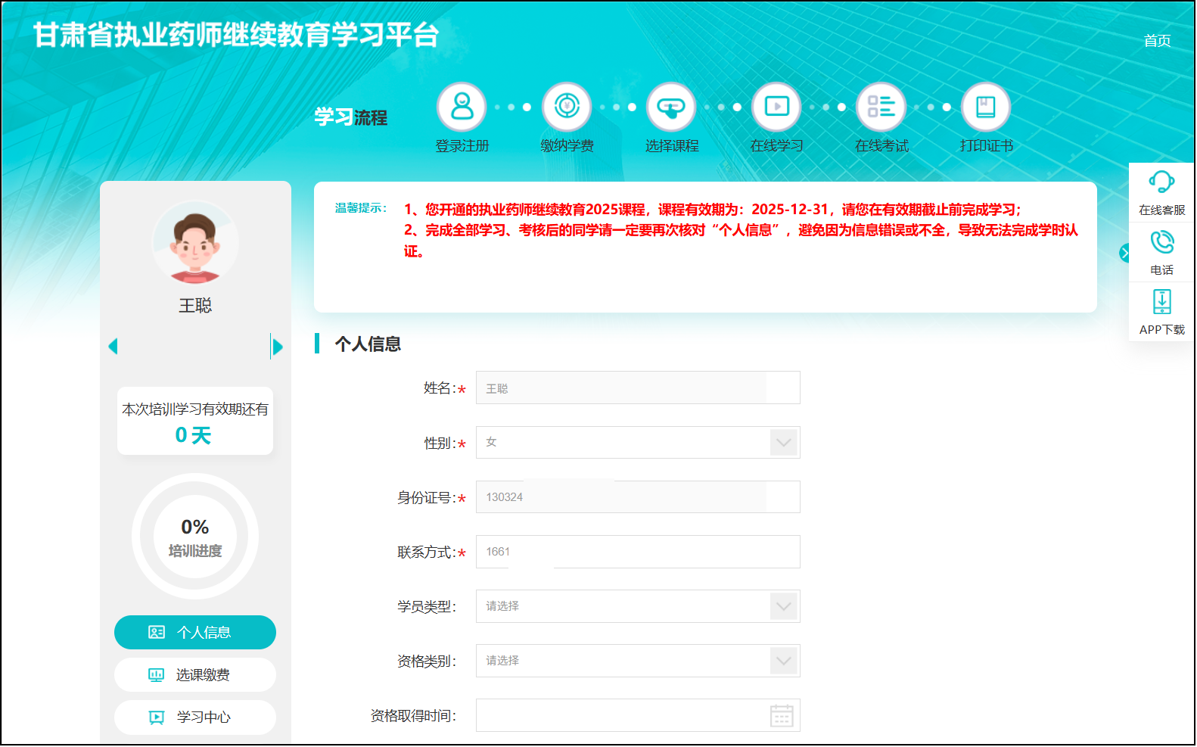
Task: Go to 首页 in top navigation
Action: point(1157,41)
